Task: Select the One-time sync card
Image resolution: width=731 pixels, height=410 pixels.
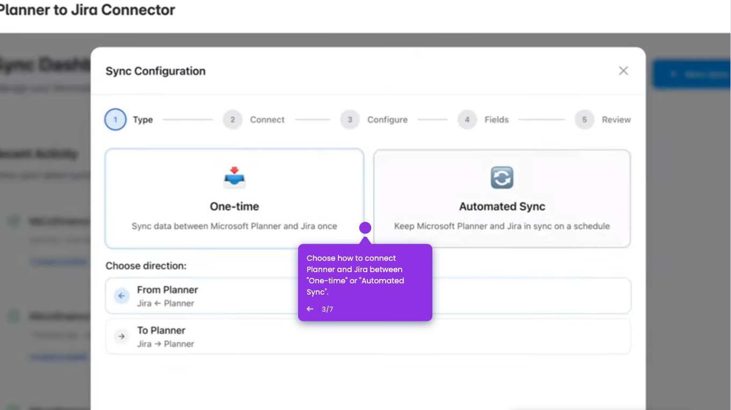Action: click(x=234, y=199)
